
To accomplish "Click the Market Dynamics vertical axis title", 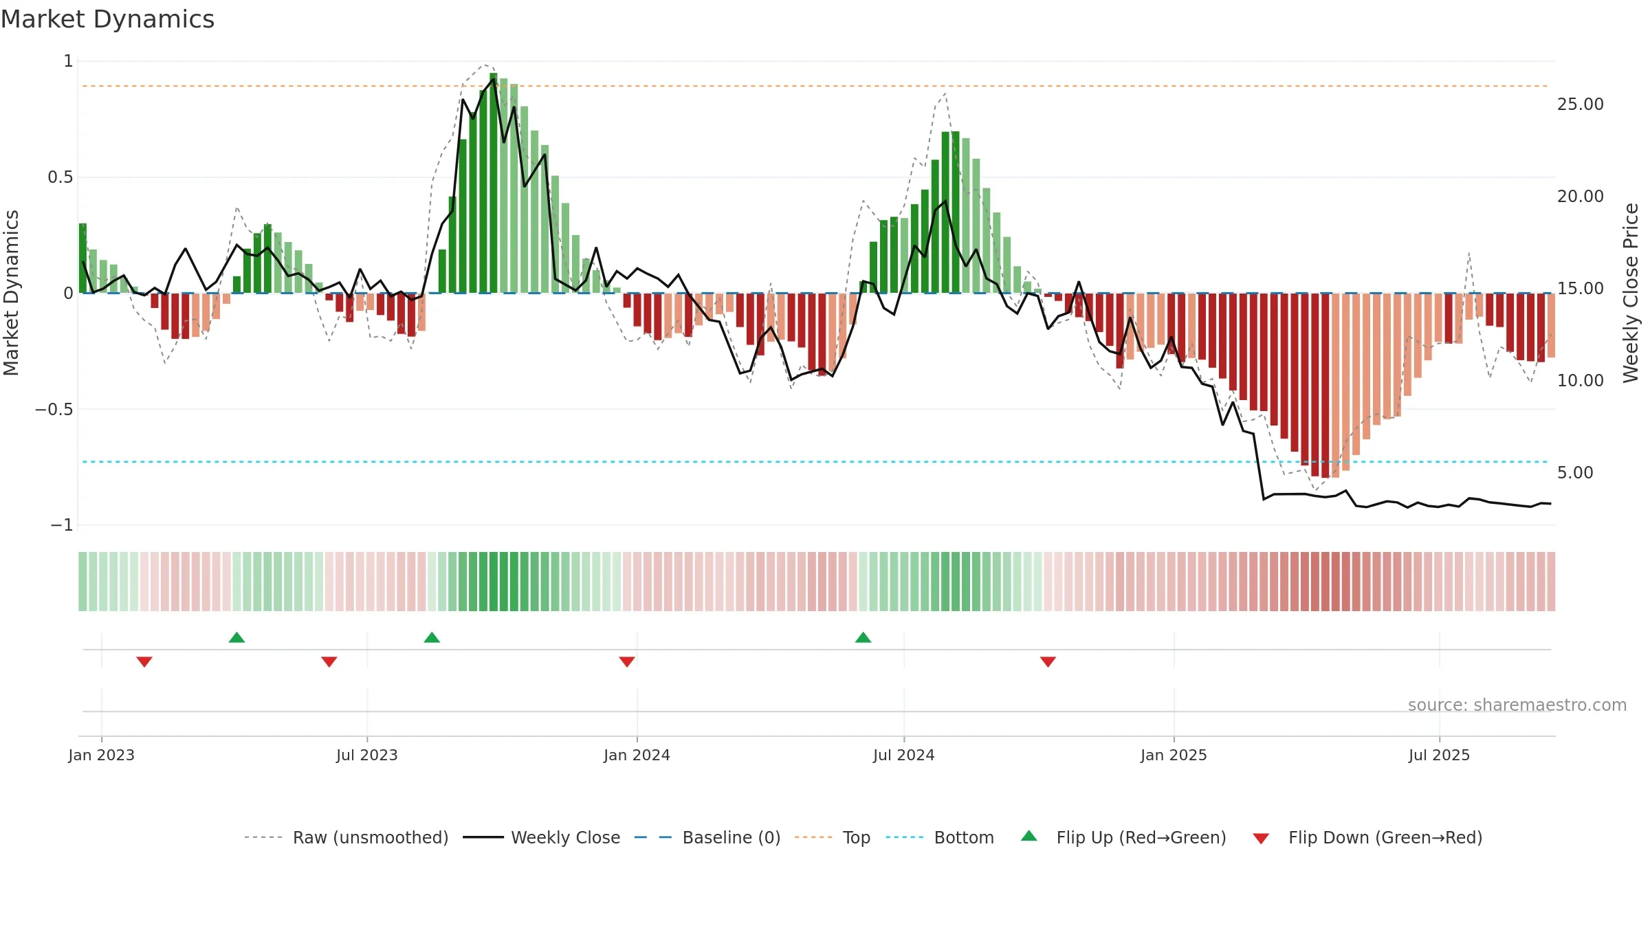I will (11, 293).
